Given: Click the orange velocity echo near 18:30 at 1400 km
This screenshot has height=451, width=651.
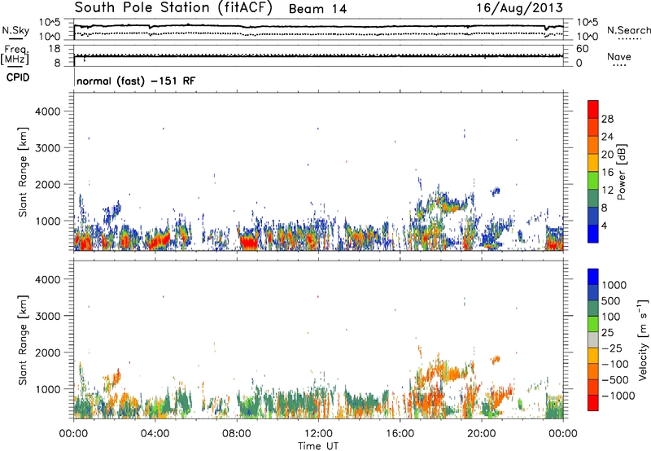Looking at the screenshot, I should [x=452, y=374].
